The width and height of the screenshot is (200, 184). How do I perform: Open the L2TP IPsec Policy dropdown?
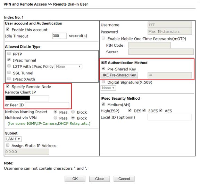(68, 67)
